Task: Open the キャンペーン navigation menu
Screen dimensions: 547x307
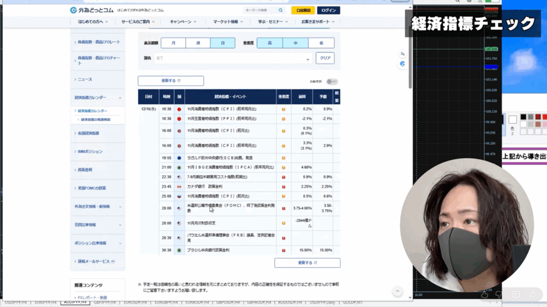Action: [183, 22]
